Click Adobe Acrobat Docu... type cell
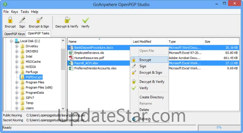 [184, 58]
